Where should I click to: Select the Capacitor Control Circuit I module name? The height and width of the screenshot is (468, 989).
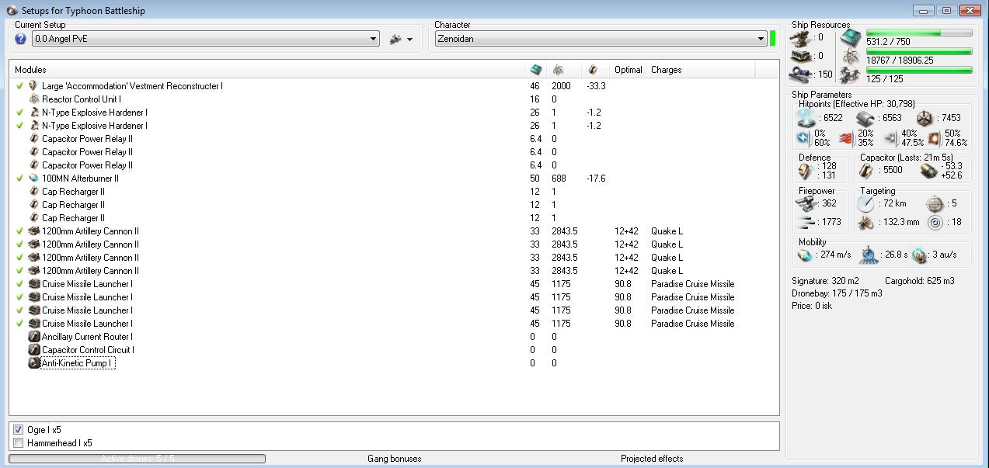[x=88, y=350]
